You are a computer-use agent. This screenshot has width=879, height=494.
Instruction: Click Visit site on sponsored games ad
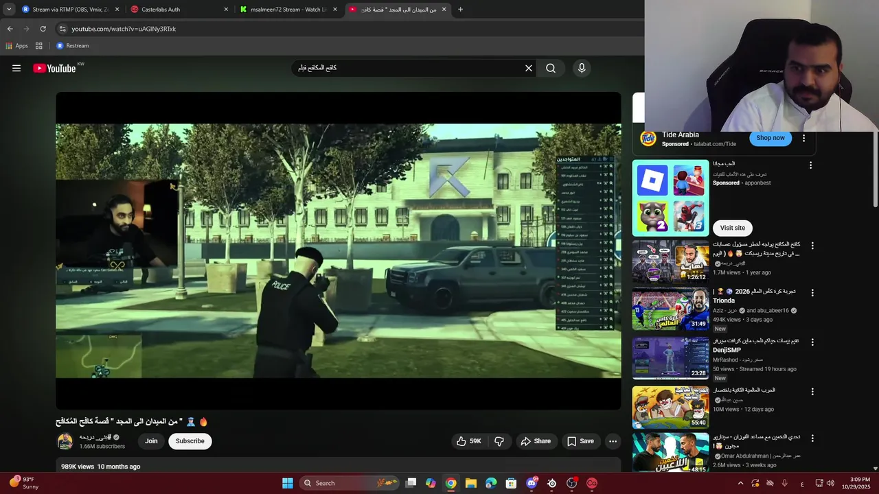coord(732,228)
